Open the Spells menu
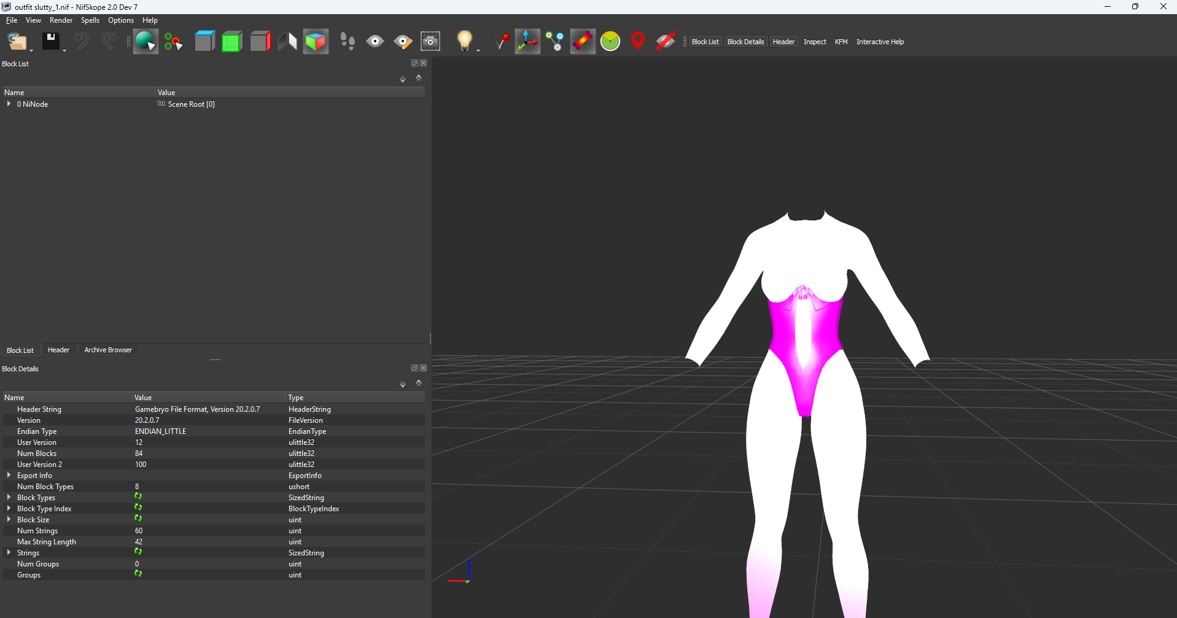Screen dimensions: 1177x618 pyautogui.click(x=90, y=20)
